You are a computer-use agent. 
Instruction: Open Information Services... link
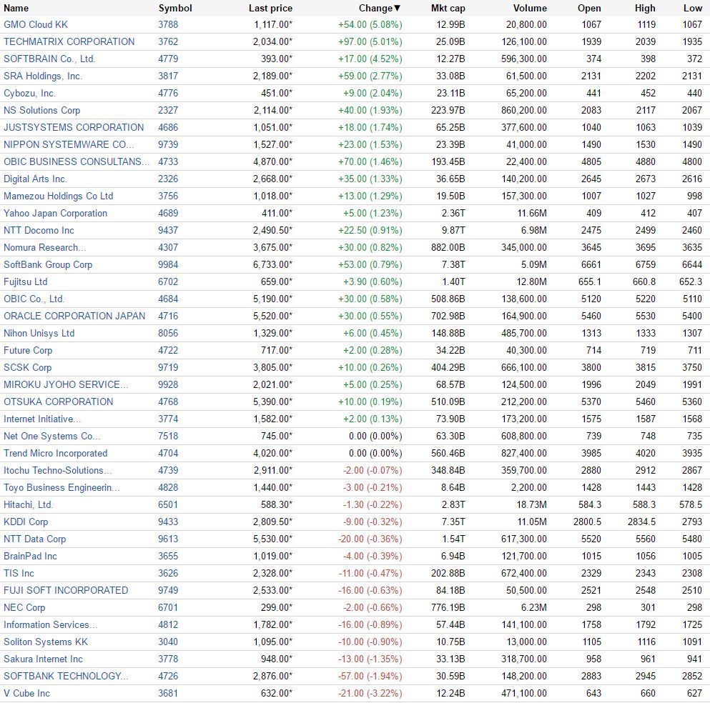point(50,626)
